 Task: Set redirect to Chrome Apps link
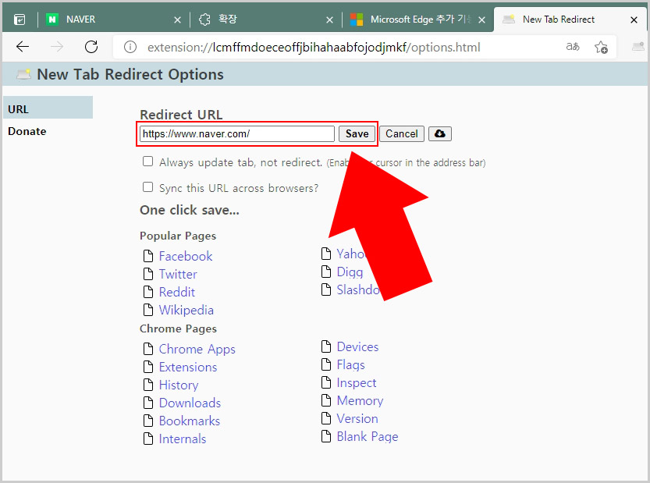tap(197, 349)
